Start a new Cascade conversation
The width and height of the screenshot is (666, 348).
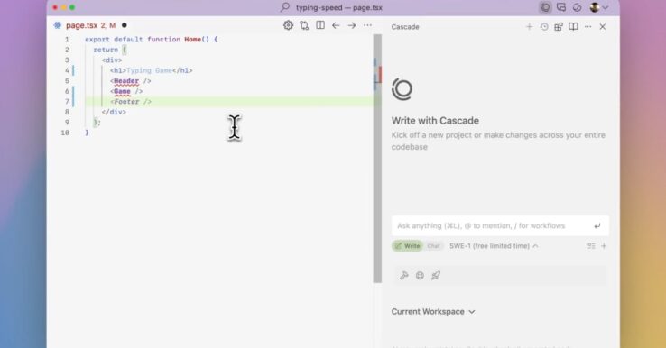529,27
